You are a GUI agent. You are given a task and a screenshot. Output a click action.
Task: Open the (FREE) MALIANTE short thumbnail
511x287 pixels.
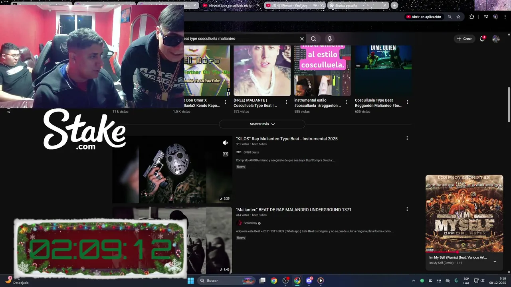coord(262,71)
